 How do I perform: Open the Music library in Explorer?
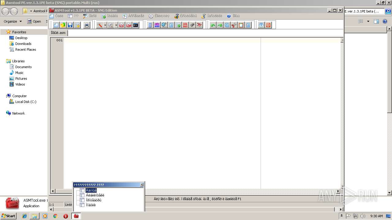coord(19,73)
